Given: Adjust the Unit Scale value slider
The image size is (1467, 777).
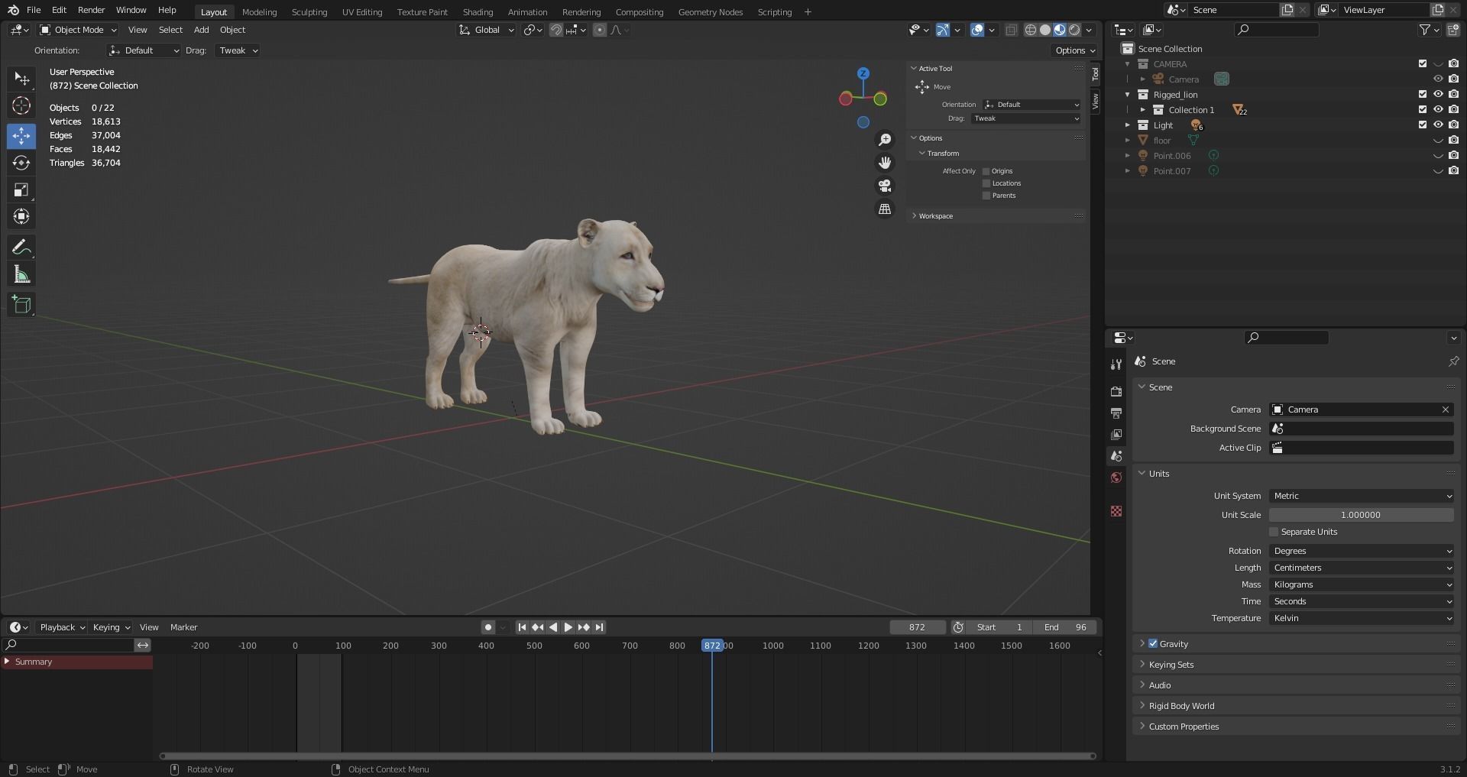Looking at the screenshot, I should (1362, 515).
